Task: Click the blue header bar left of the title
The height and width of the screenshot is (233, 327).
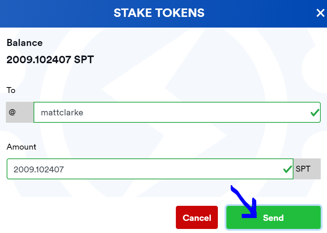Action: (55, 13)
